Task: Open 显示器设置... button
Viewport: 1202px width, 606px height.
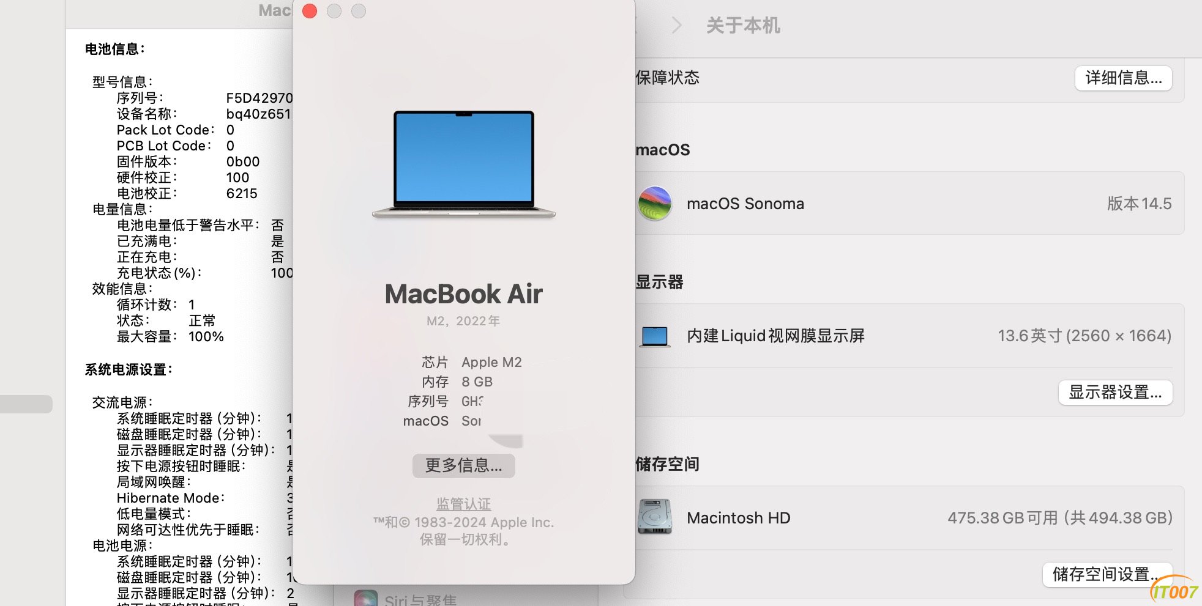Action: point(1115,393)
